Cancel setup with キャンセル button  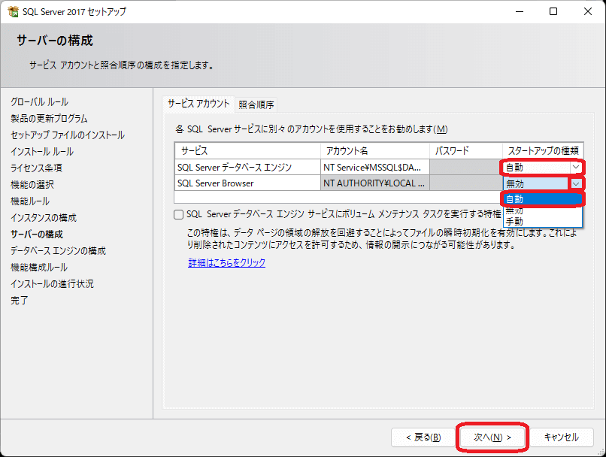tap(561, 437)
